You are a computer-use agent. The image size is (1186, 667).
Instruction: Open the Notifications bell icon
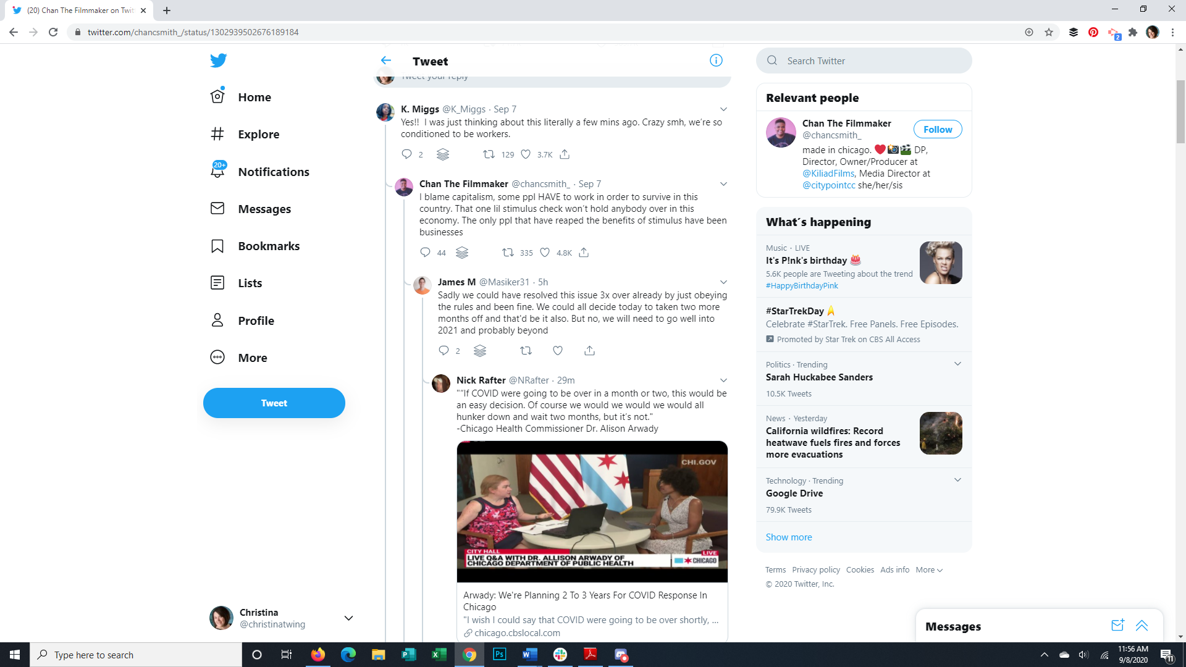217,171
